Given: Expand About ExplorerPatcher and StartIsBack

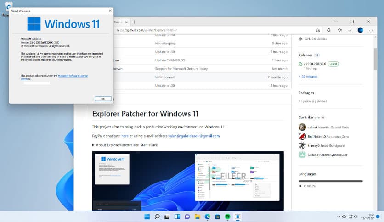Looking at the screenshot, I should point(125,145).
